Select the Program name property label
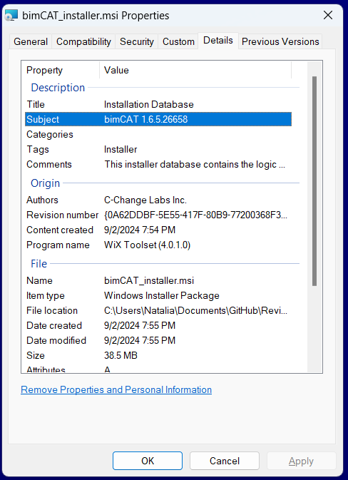 pos(58,245)
